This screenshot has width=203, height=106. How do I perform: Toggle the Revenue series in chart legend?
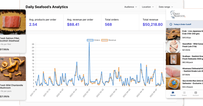(x=109, y=40)
